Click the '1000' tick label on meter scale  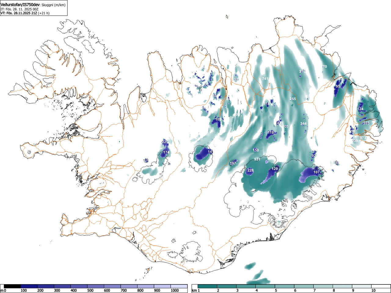175,291
